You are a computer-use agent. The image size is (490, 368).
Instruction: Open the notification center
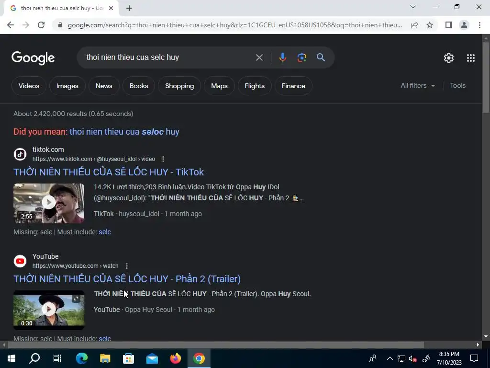tap(474, 358)
